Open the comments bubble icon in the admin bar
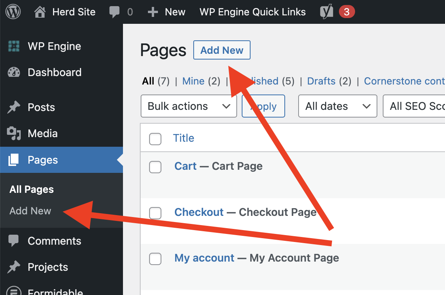 click(115, 12)
